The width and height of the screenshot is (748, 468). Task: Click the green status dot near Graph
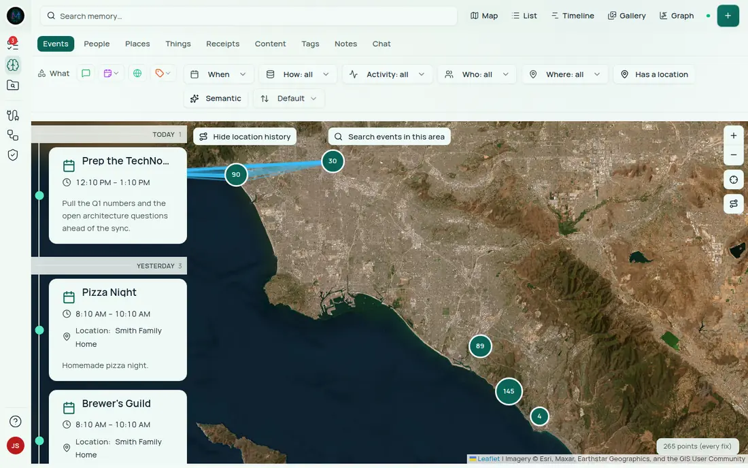coord(708,16)
